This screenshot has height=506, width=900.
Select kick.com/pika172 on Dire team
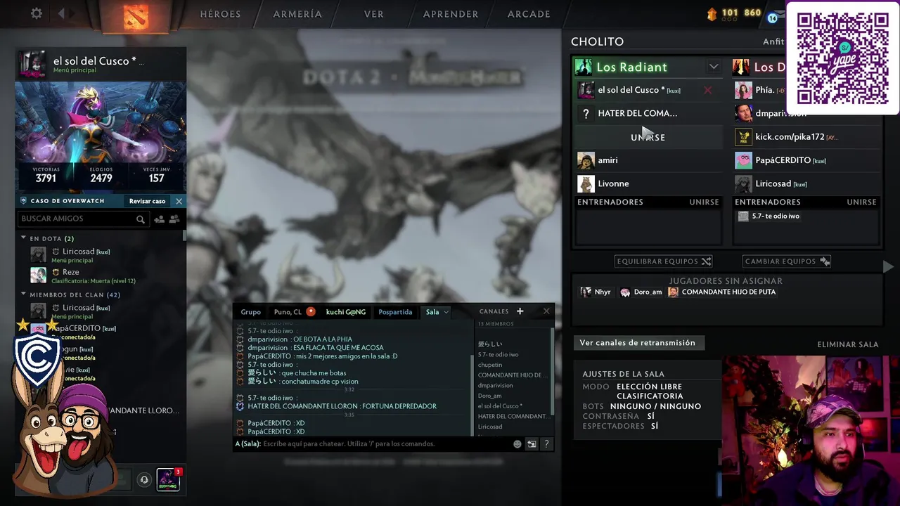(806, 137)
